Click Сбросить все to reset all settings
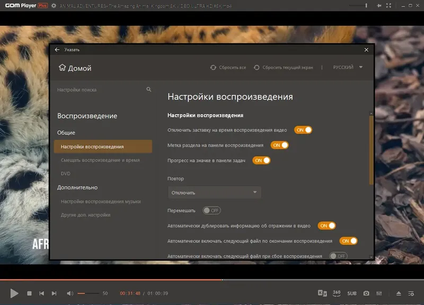This screenshot has height=305, width=424. (228, 67)
